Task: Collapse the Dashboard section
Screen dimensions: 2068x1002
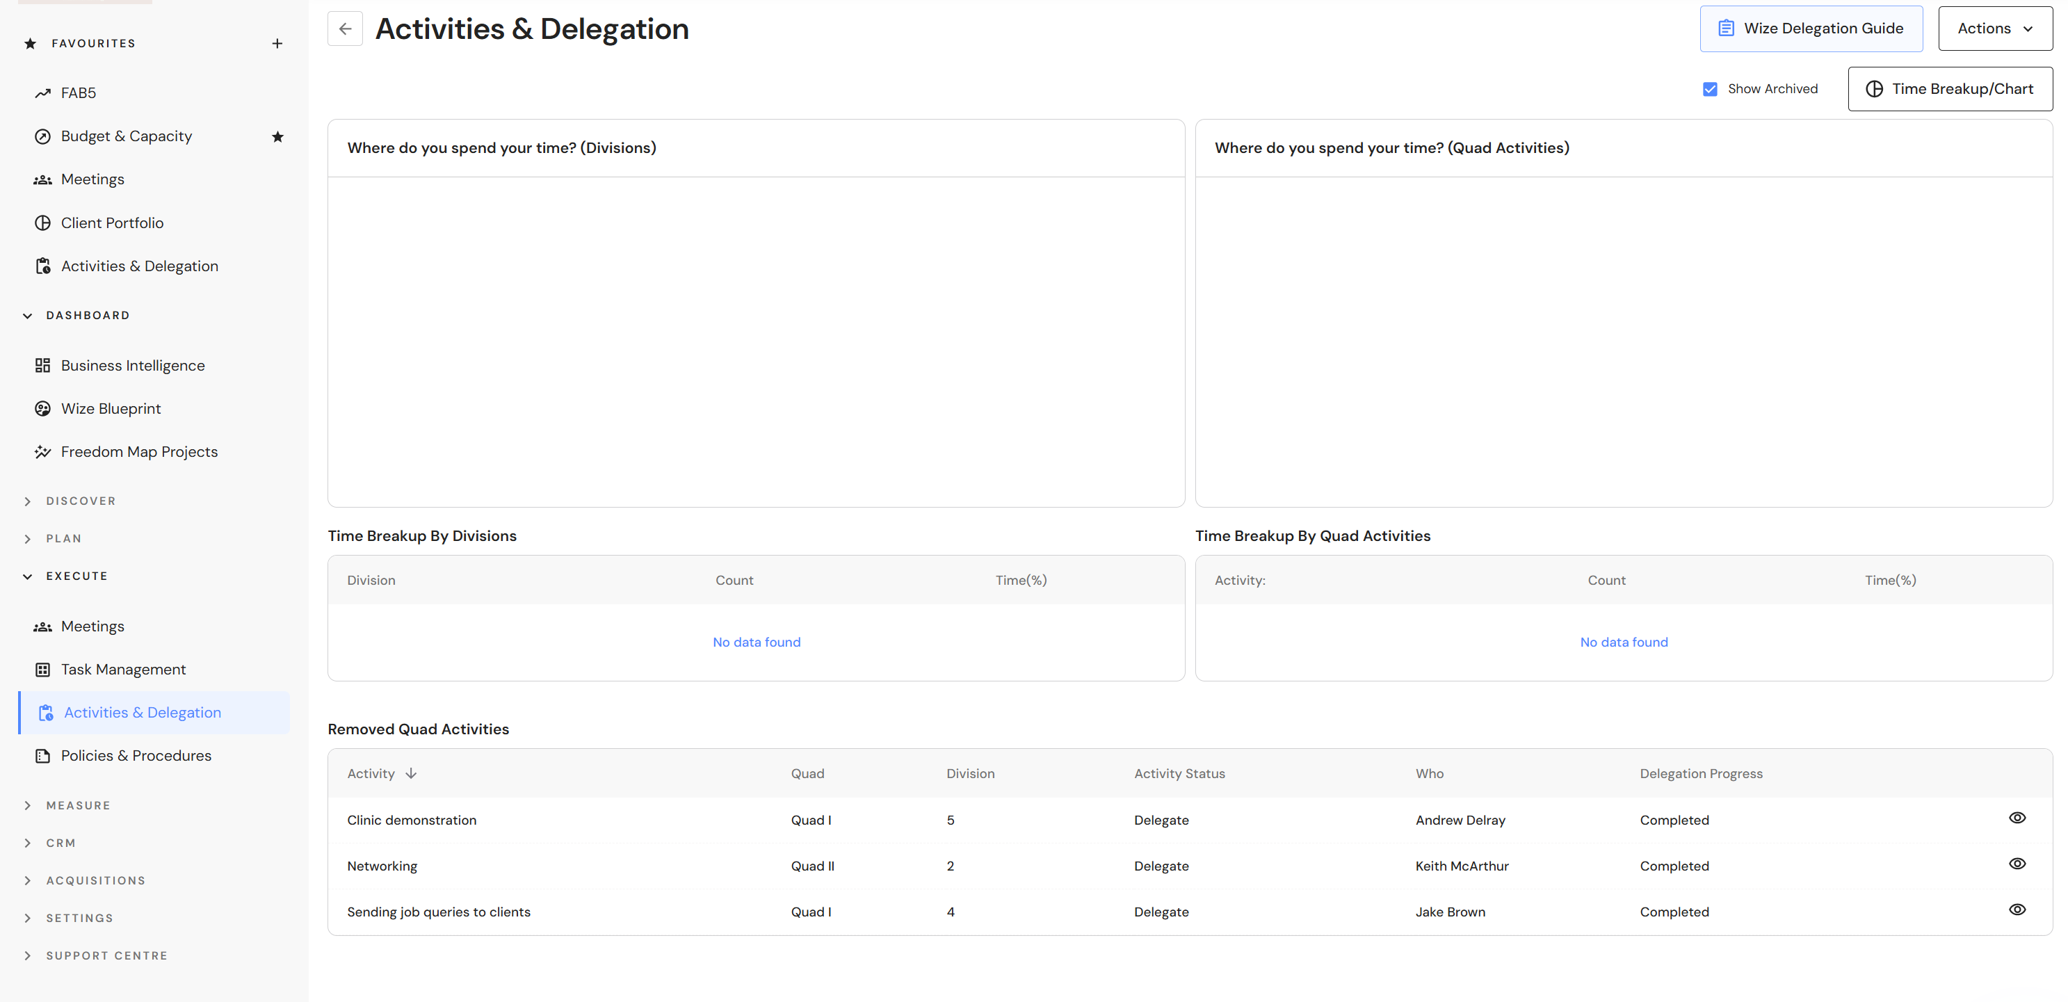Action: coord(28,316)
